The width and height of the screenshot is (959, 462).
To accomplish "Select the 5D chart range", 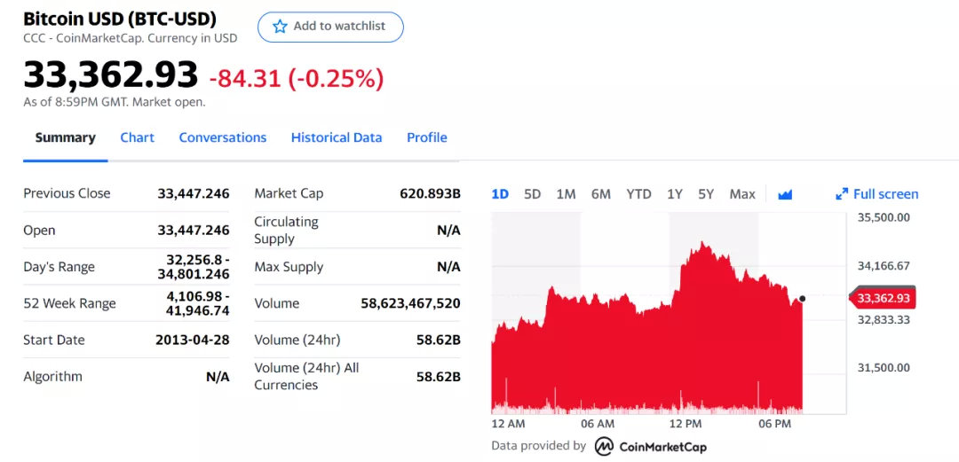I will point(532,194).
